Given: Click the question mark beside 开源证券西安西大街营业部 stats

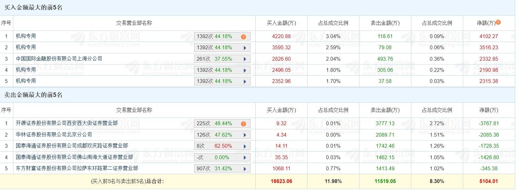Looking at the screenshot, I should click(x=244, y=124).
